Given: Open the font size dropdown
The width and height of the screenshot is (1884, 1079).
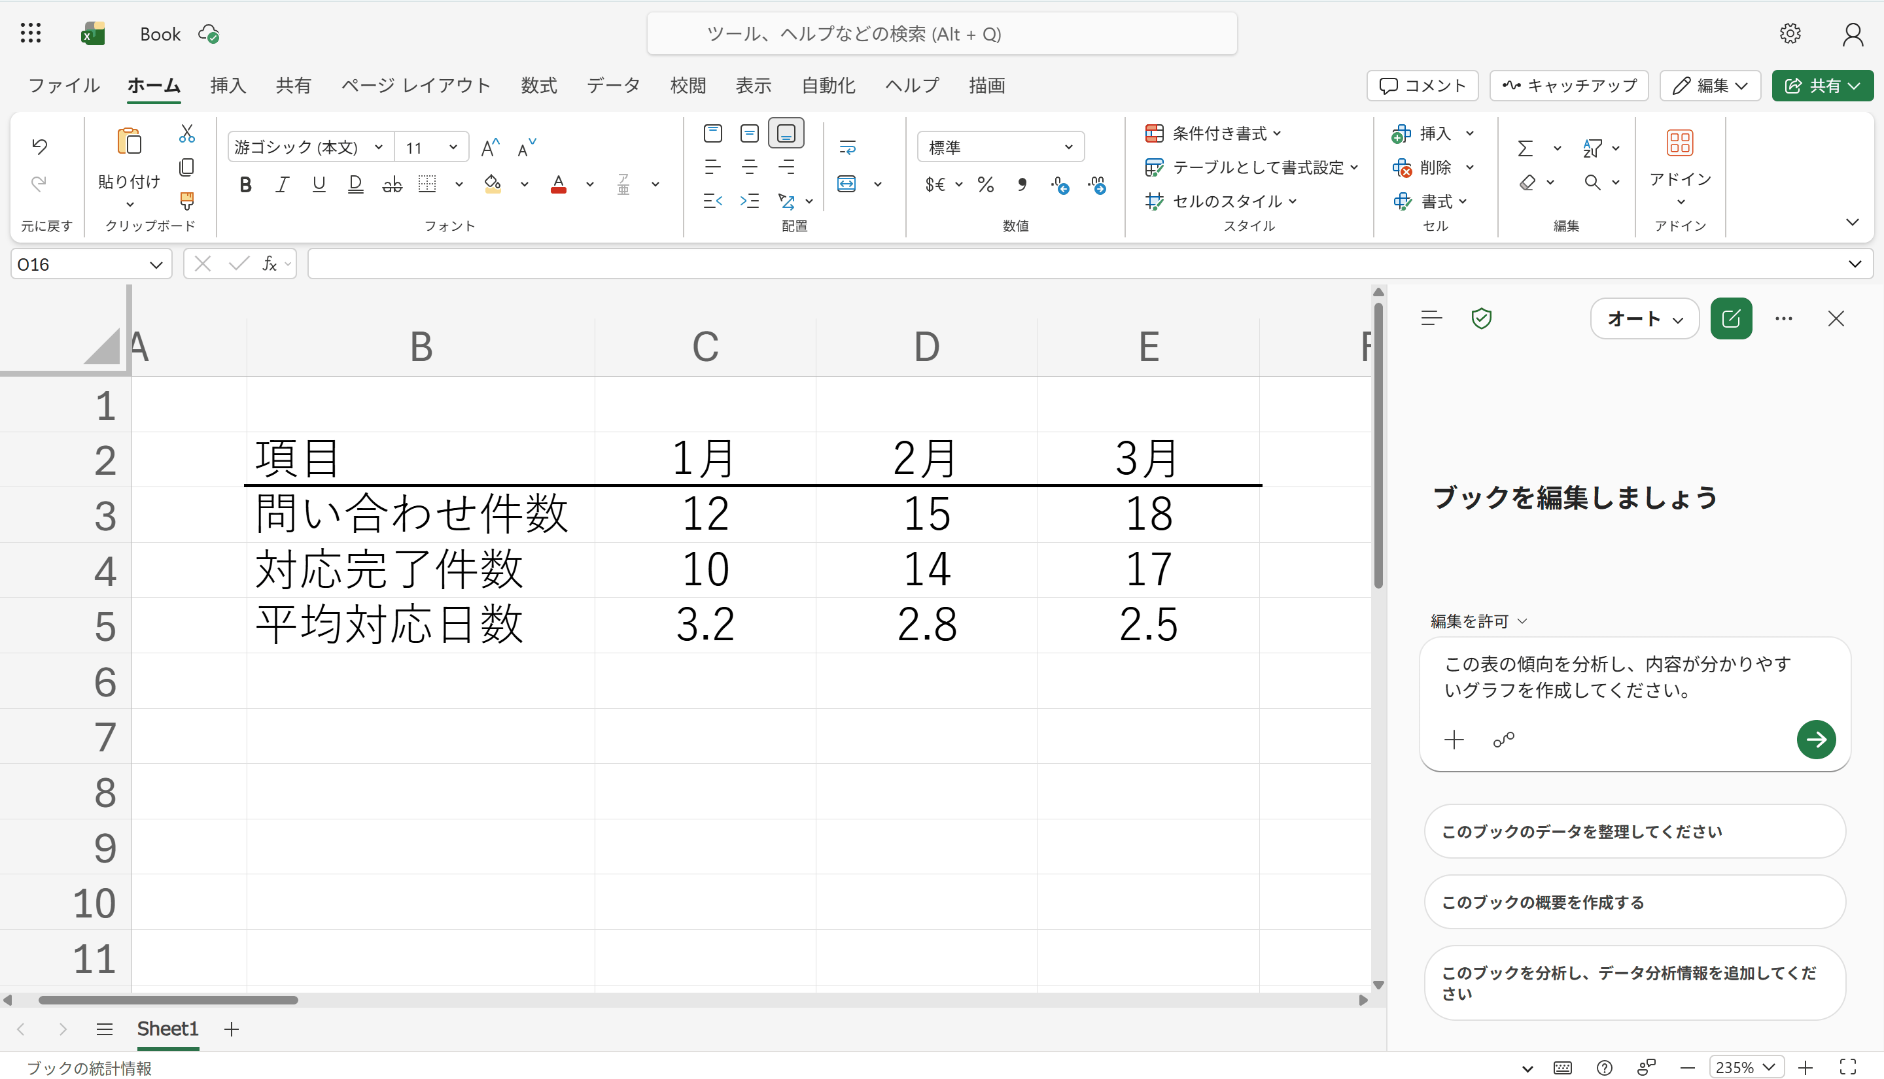Looking at the screenshot, I should tap(453, 148).
